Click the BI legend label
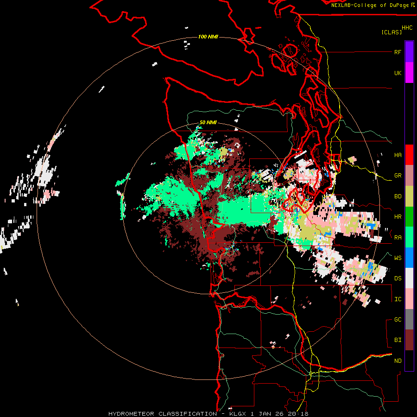Screen dimensions: 417x417 [x=398, y=340]
